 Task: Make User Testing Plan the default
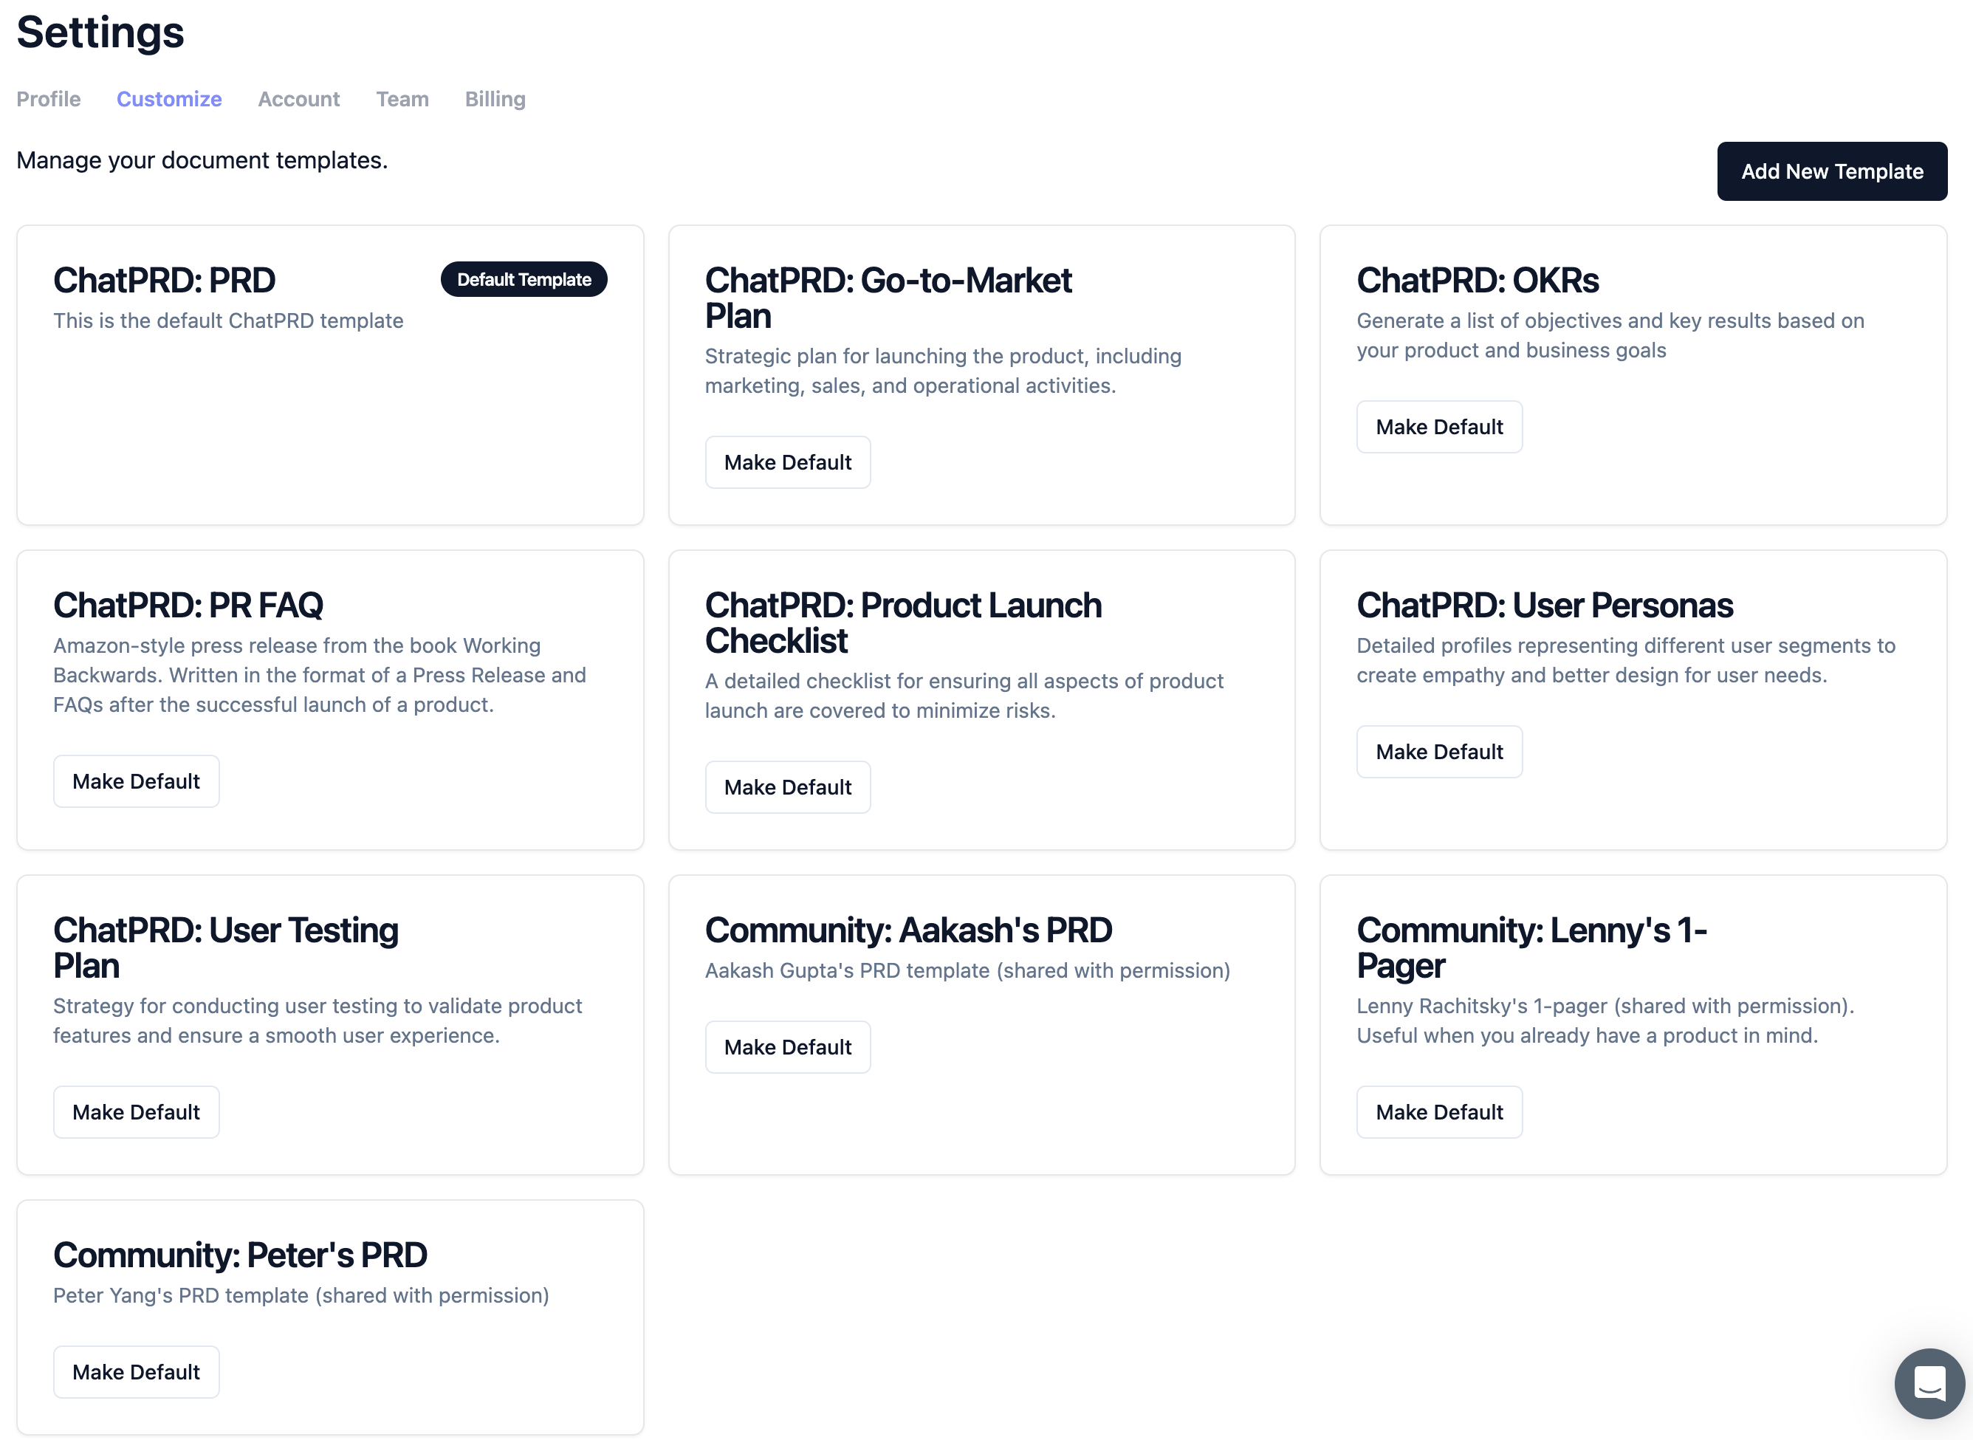click(136, 1112)
